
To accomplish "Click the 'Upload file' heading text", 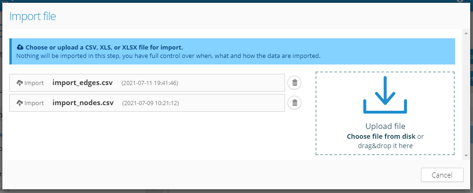I will tap(385, 126).
